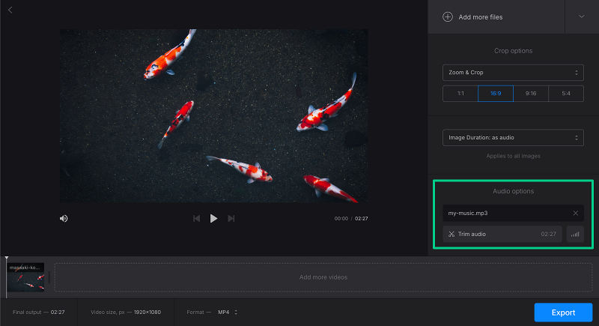The height and width of the screenshot is (326, 599).
Task: Click the scissors icon in Trim audio
Action: click(451, 235)
